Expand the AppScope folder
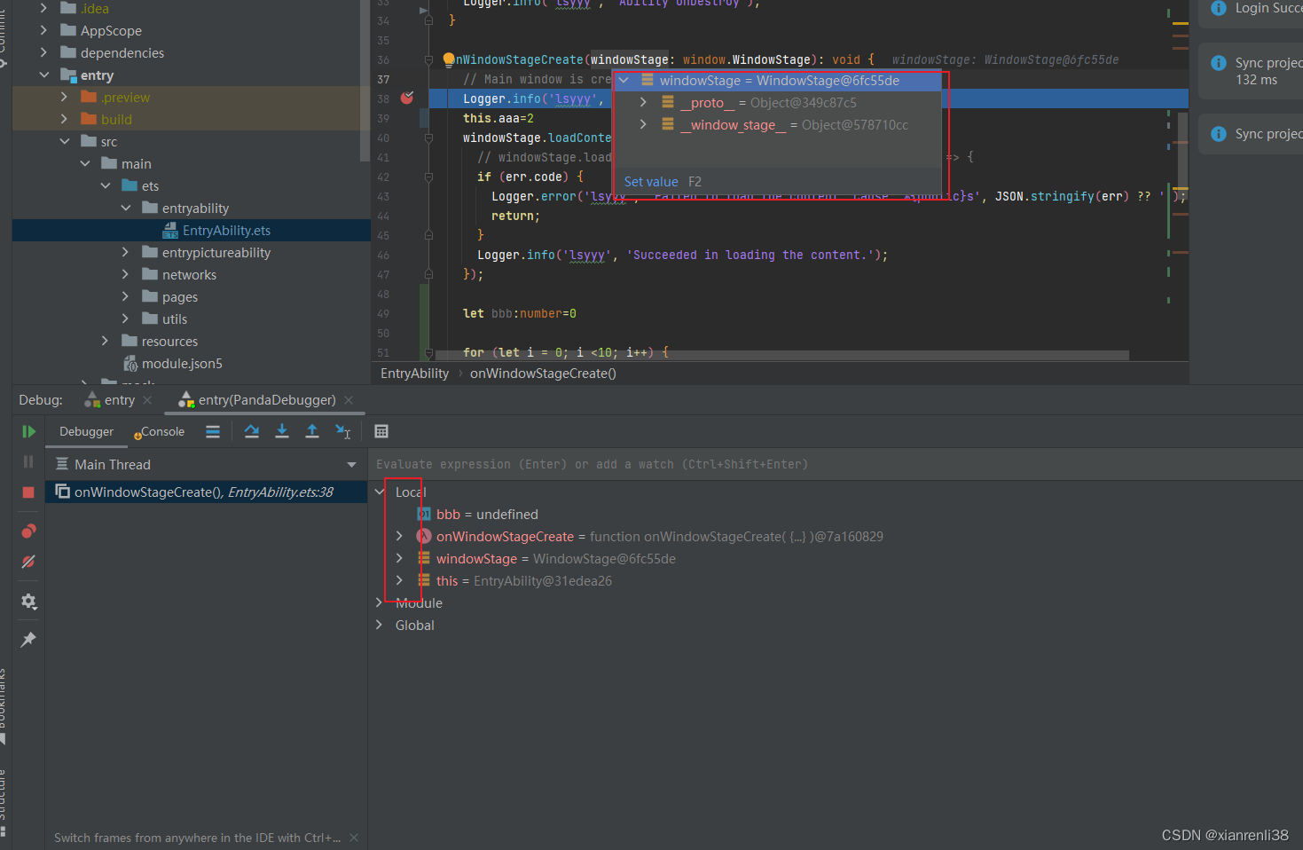Viewport: 1303px width, 850px height. coord(43,30)
